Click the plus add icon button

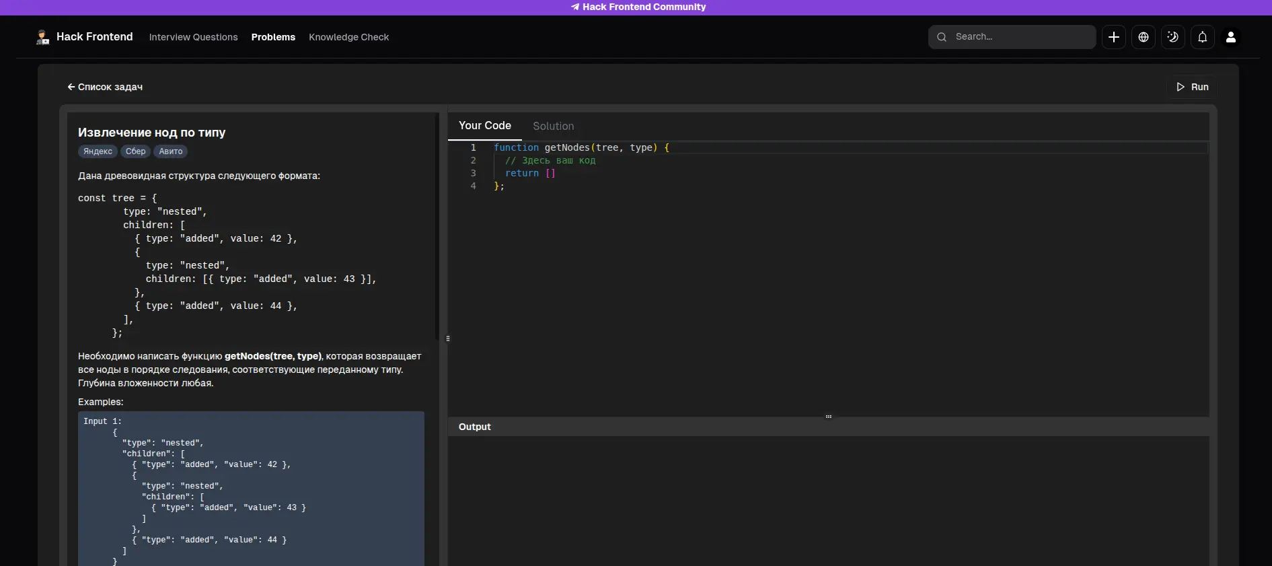pos(1114,37)
